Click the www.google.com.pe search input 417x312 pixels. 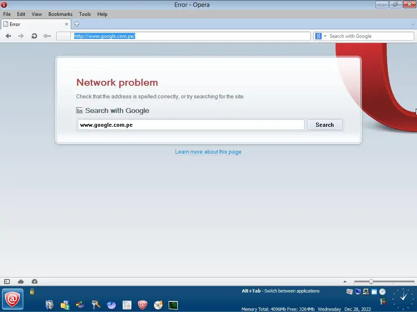(191, 125)
